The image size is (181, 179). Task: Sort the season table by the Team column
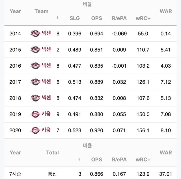41,11
